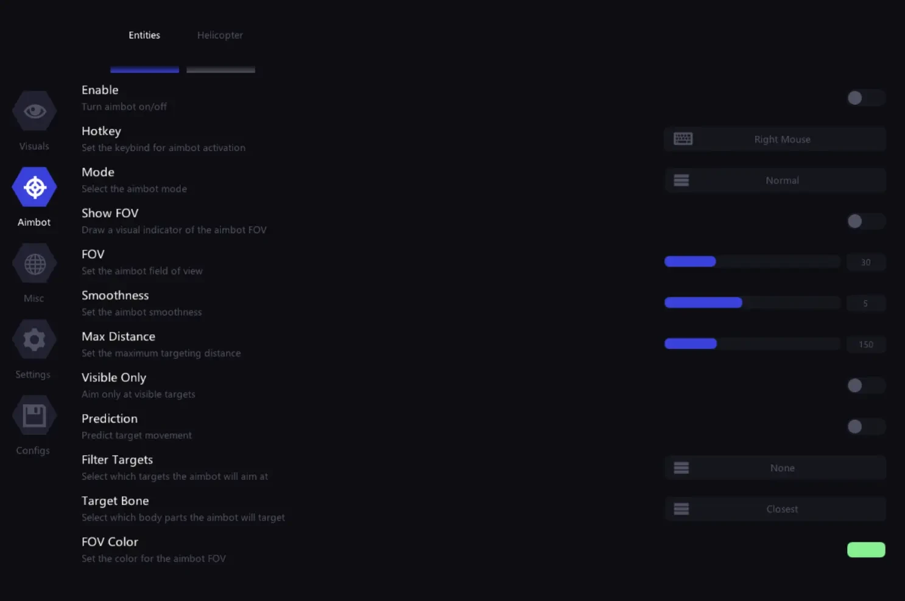This screenshot has width=905, height=601.
Task: Toggle the Show FOV switch
Action: [865, 221]
